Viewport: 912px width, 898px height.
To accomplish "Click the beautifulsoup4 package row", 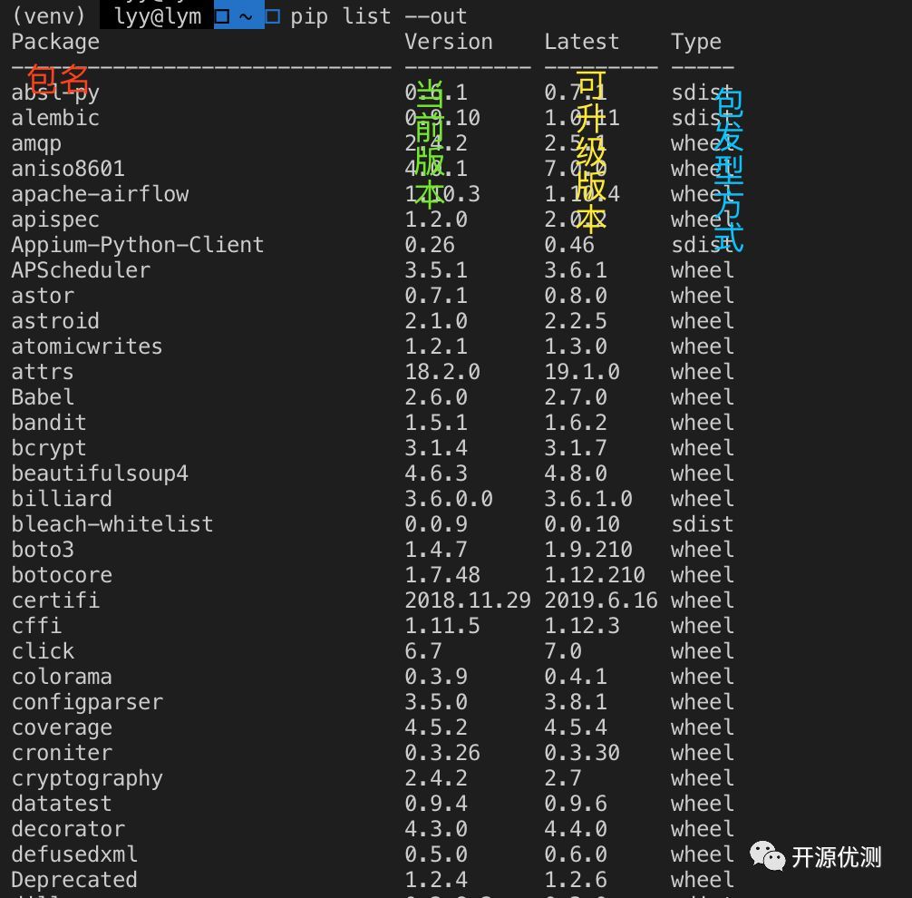I will [100, 473].
